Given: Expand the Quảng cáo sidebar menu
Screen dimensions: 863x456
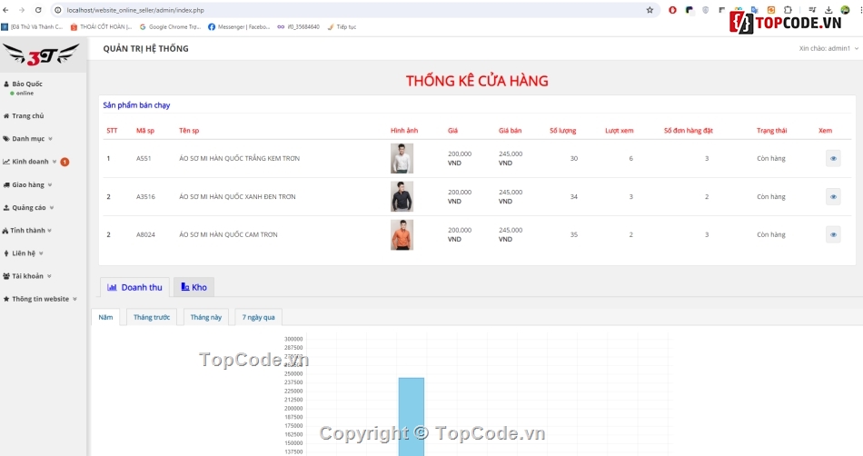Looking at the screenshot, I should [28, 208].
